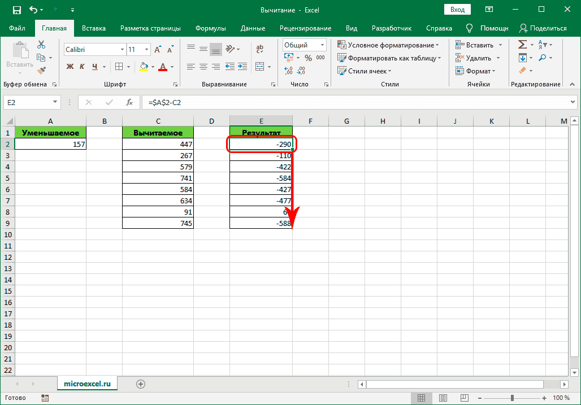The width and height of the screenshot is (581, 405).
Task: Click the Поделиться share button
Action: coord(543,28)
